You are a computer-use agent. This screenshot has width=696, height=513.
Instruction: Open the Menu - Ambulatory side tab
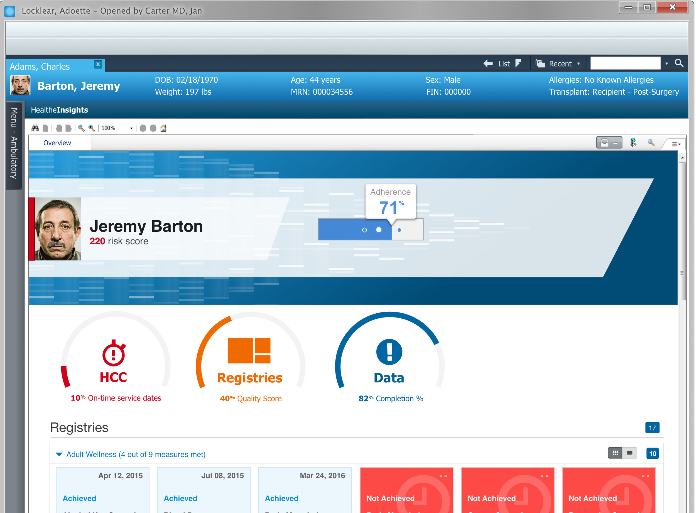click(14, 143)
